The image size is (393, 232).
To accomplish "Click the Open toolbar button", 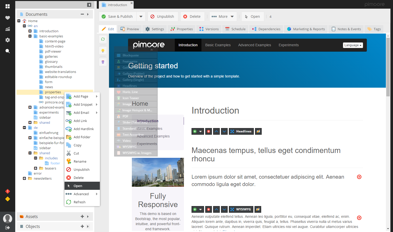I will click(x=253, y=17).
